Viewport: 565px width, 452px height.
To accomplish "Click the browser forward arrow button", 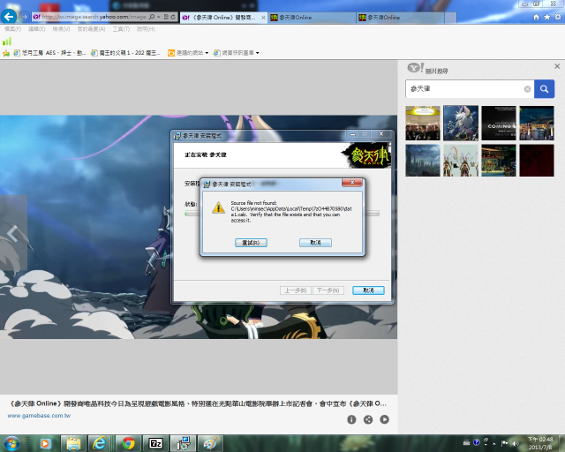I will click(x=25, y=17).
